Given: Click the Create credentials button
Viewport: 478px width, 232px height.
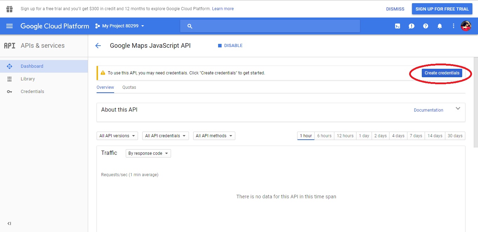Looking at the screenshot, I should pos(442,73).
